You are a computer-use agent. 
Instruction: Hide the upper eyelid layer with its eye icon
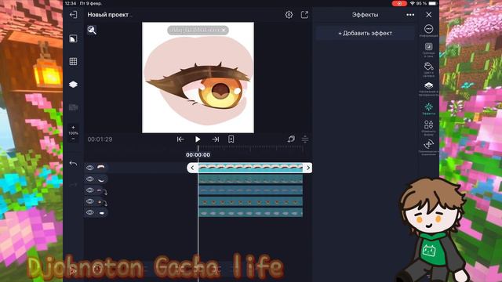click(x=90, y=168)
